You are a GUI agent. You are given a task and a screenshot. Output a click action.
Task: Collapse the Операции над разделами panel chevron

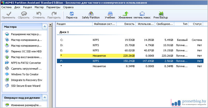pyautogui.click(x=45, y=97)
